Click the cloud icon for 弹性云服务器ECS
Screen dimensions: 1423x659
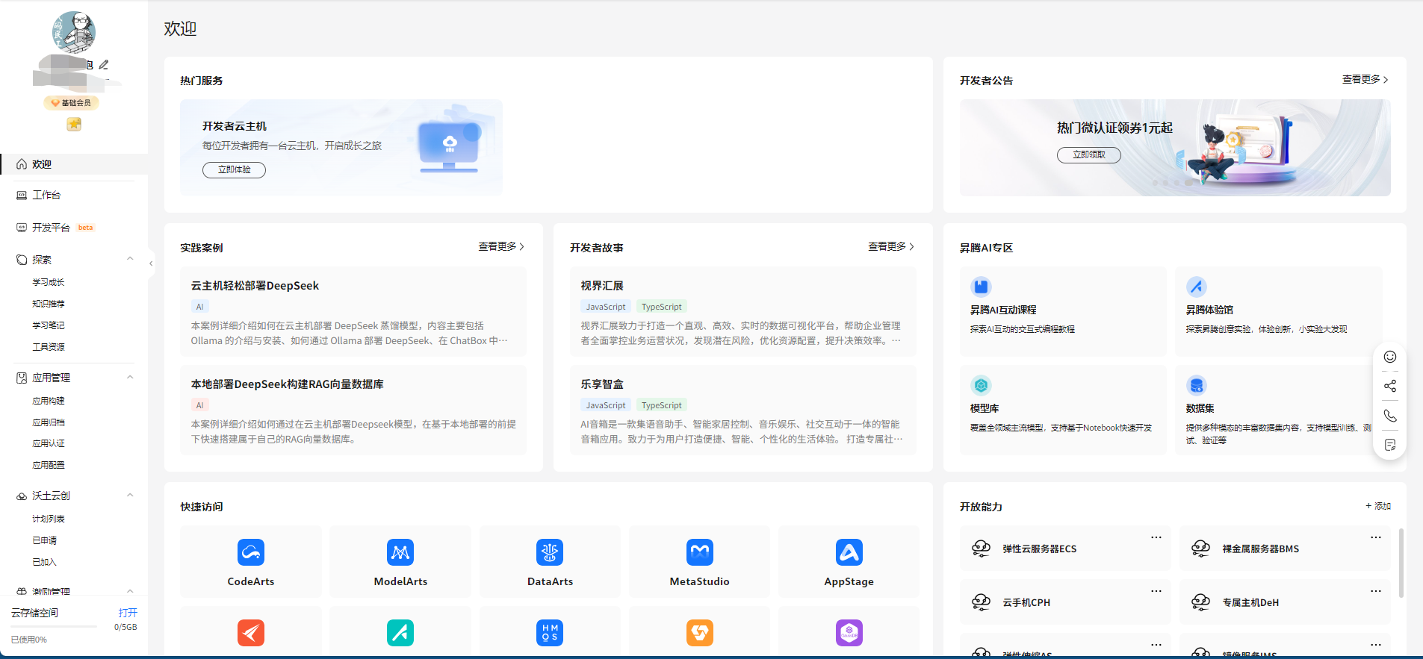coord(981,549)
